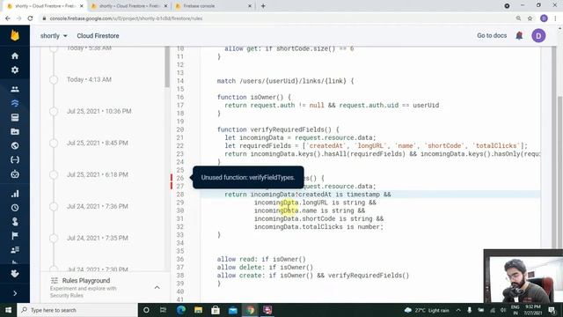The width and height of the screenshot is (563, 317).
Task: Click the Cloud Firestore header title
Action: (98, 35)
